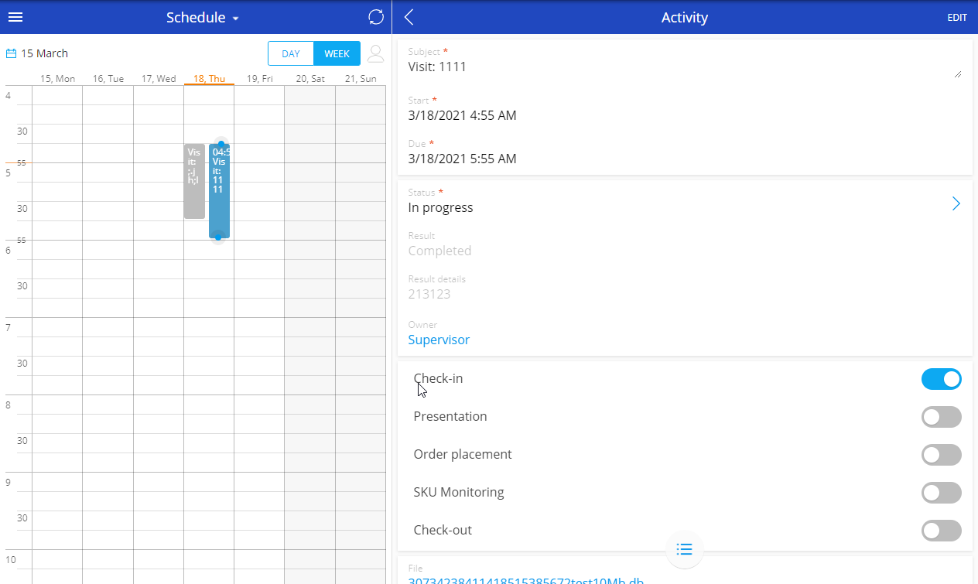Click the Due value 3/18/2021 5:55 AM
The width and height of the screenshot is (978, 584).
[x=462, y=159]
